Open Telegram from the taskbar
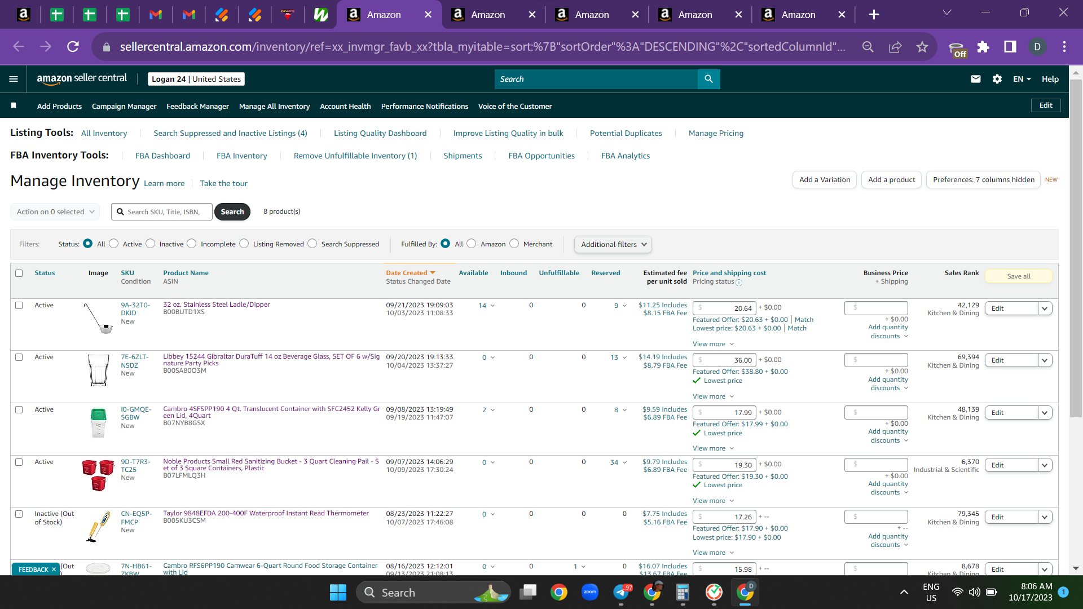This screenshot has width=1083, height=609. pos(621,592)
